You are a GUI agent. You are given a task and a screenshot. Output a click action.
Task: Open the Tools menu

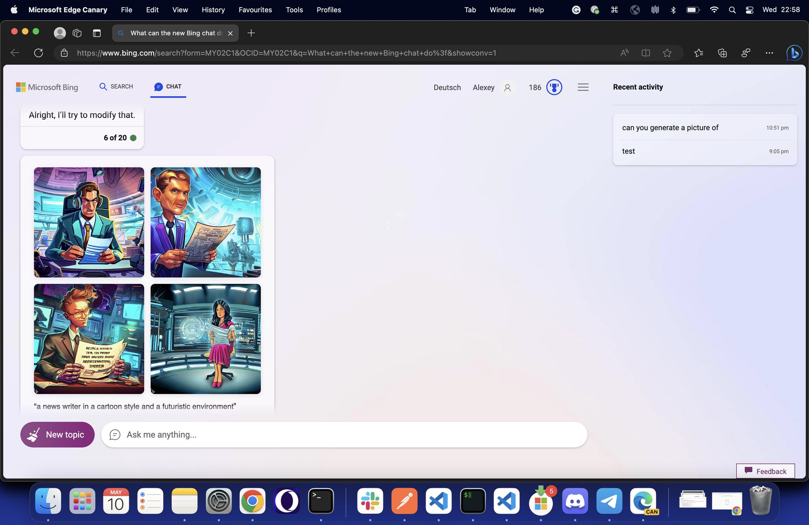coord(294,10)
